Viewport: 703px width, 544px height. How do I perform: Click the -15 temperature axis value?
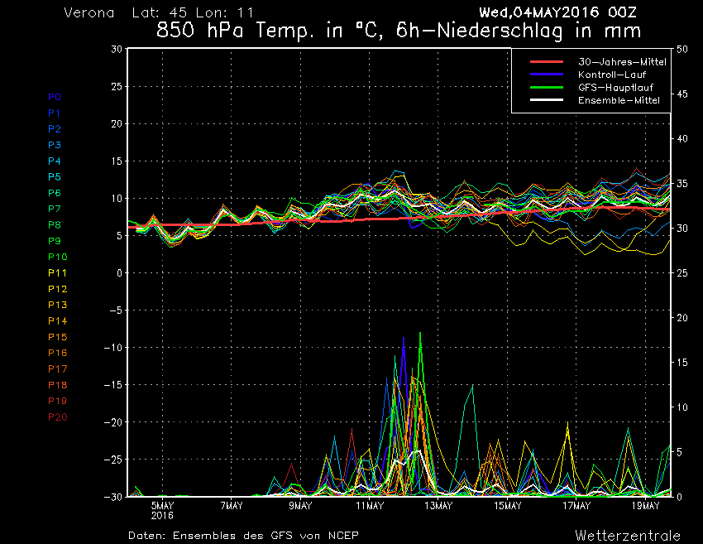[113, 385]
